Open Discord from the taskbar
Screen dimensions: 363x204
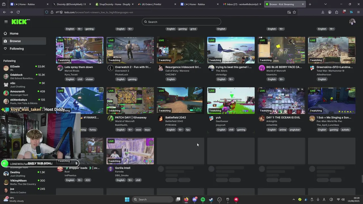click(195, 199)
